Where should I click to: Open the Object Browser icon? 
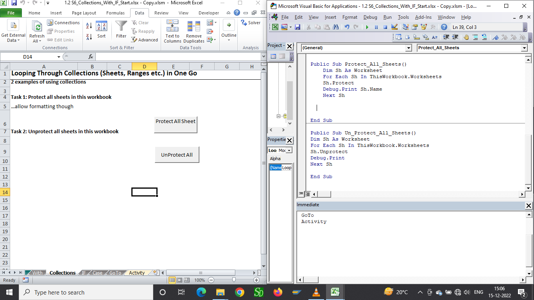[423, 27]
